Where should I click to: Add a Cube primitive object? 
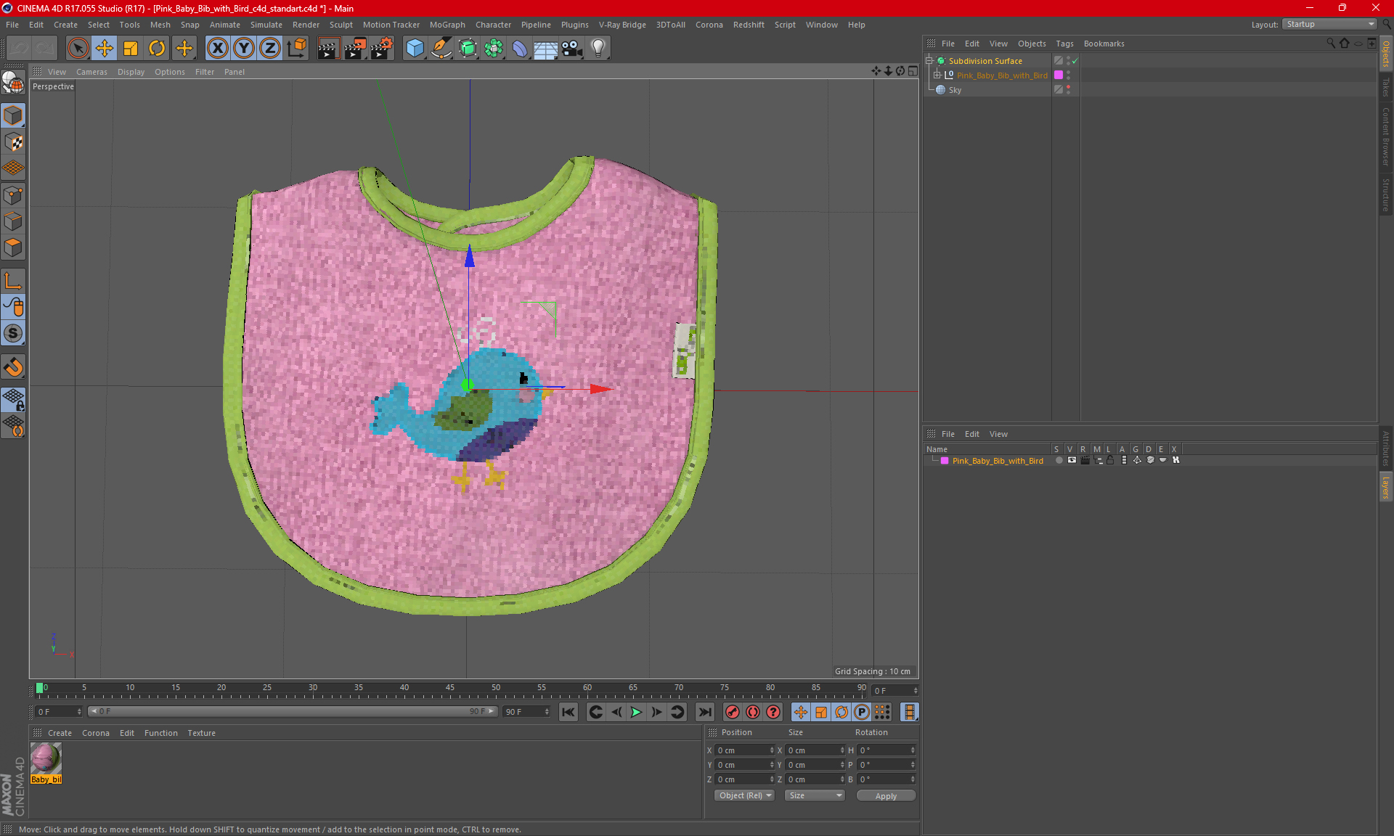pos(415,49)
